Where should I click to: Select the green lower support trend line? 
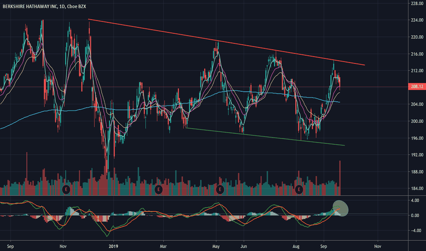tap(265, 136)
